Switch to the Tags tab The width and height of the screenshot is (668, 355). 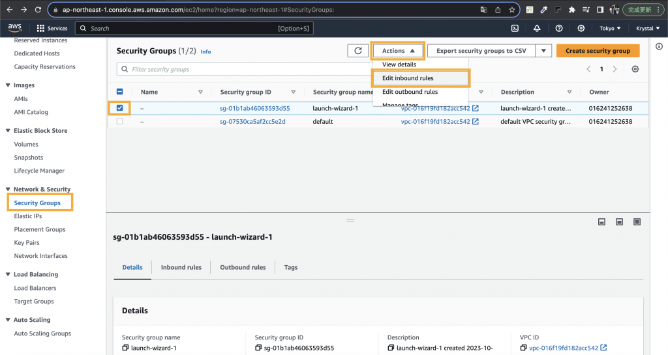[x=291, y=268]
